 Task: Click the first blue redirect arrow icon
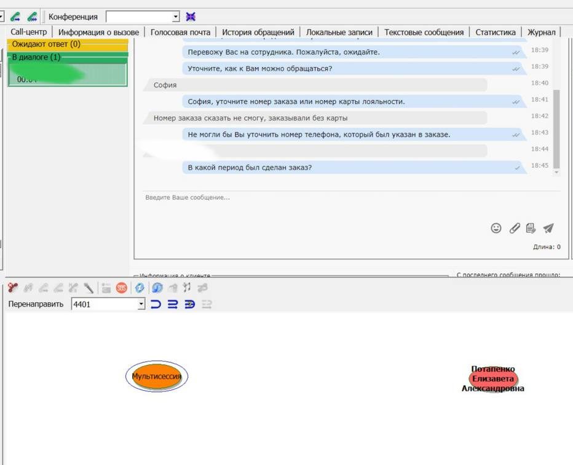[156, 304]
